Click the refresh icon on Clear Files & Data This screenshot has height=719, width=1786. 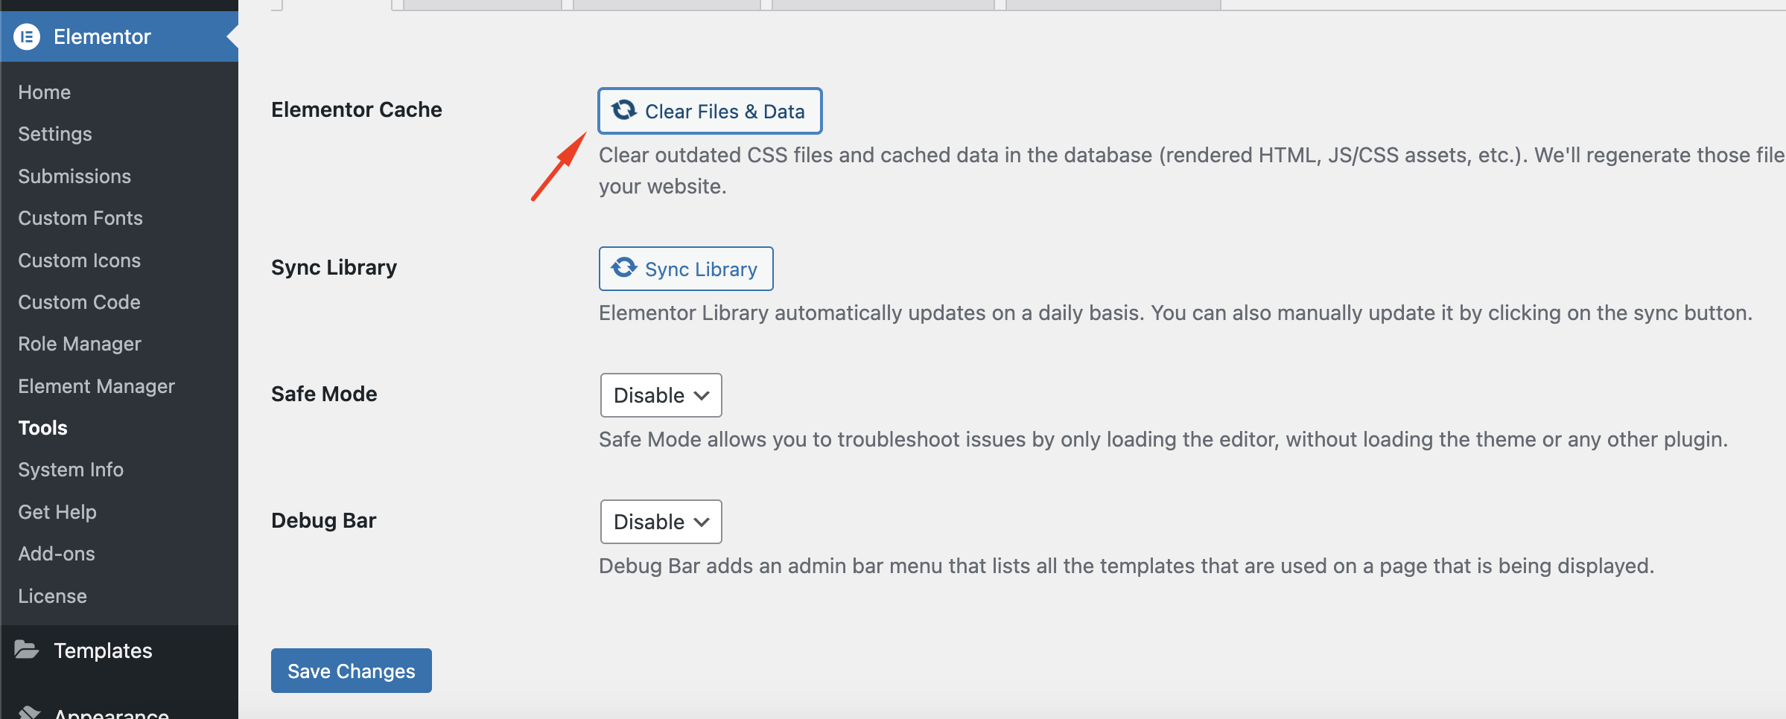[x=624, y=110]
